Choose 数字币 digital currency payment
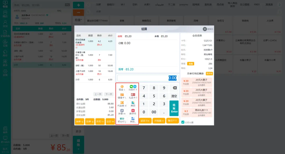 point(133,112)
